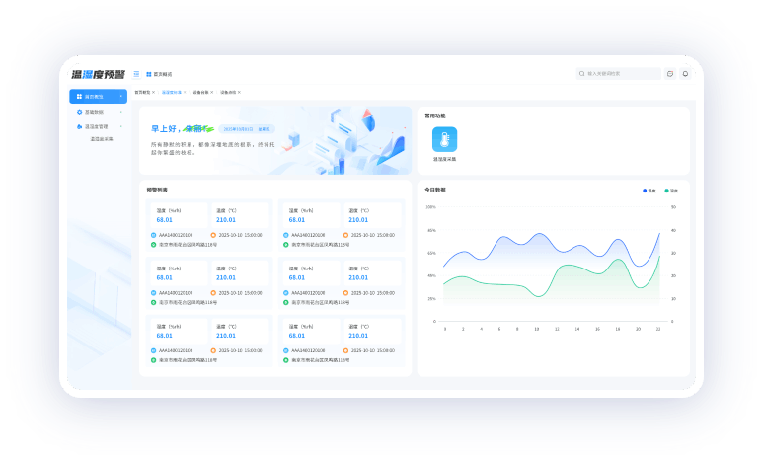Close the 首页概览 tab
This screenshot has height=461, width=763.
(x=154, y=92)
